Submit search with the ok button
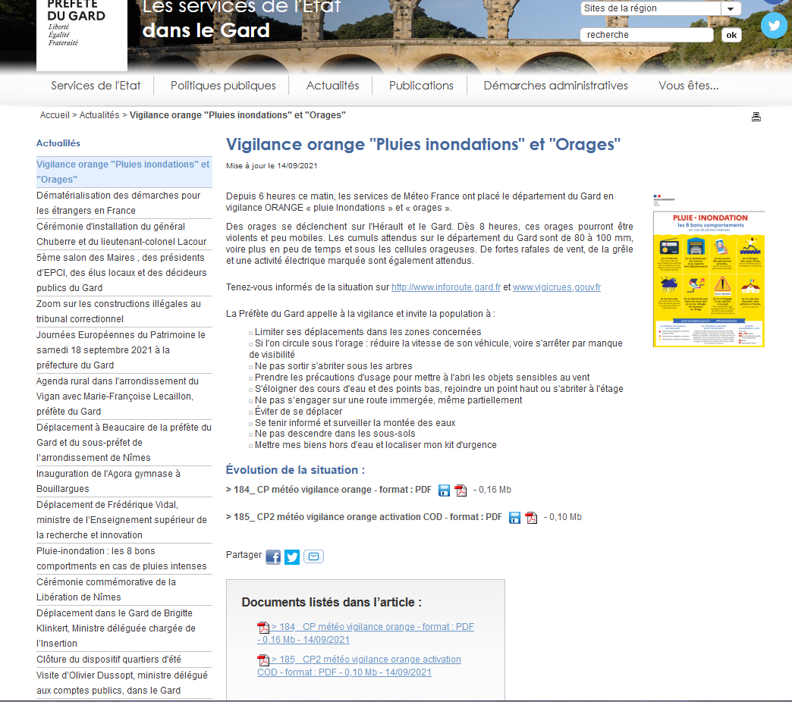 click(731, 35)
